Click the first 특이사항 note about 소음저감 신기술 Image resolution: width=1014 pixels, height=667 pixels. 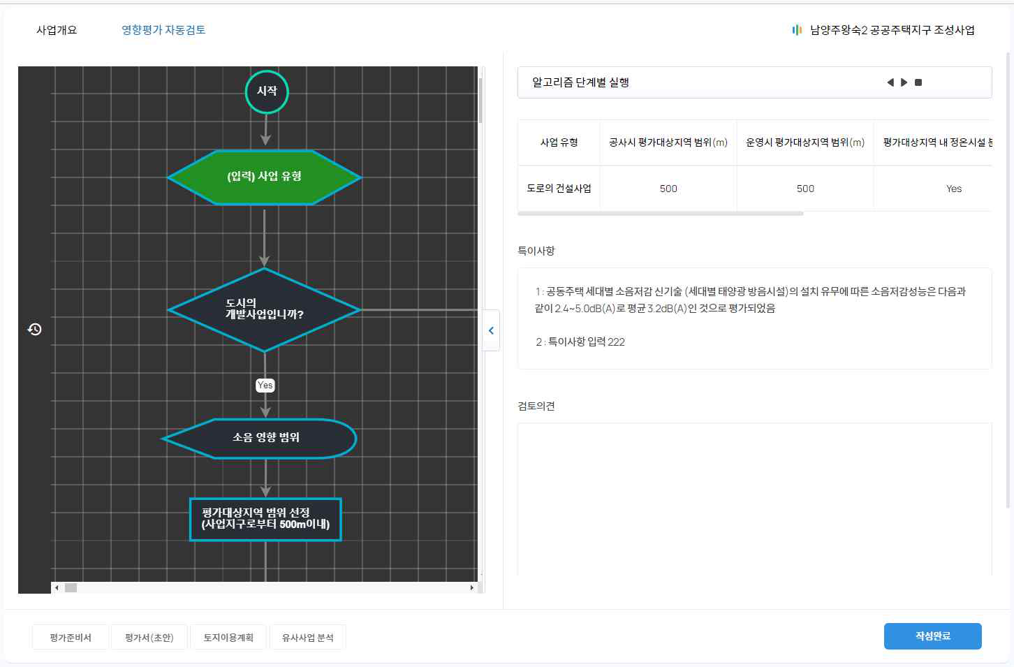pyautogui.click(x=751, y=300)
